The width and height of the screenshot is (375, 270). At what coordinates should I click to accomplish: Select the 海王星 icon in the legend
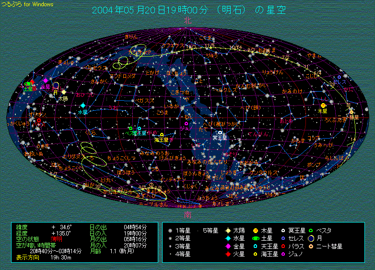click(256, 254)
